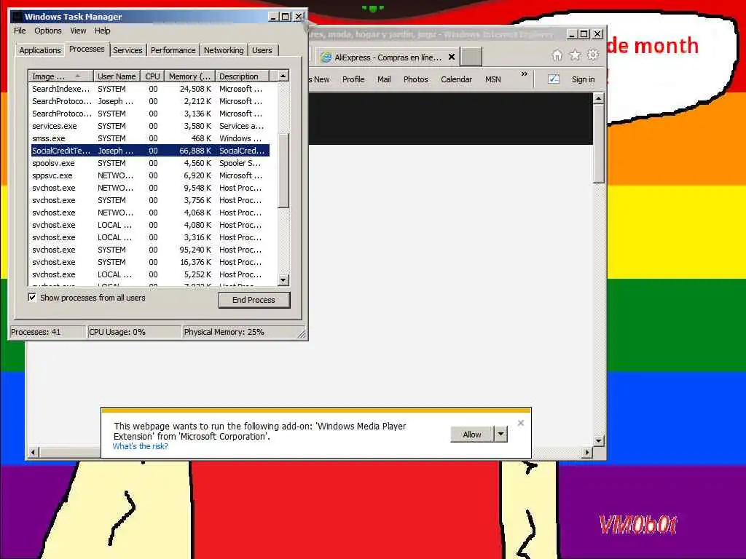Allow the Windows Media Player add-on

(x=472, y=434)
